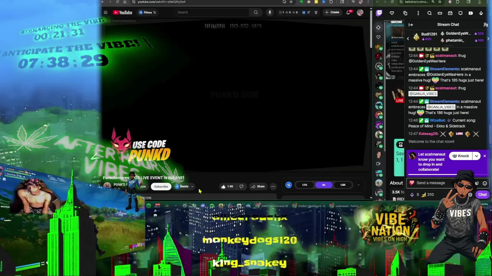Like the video with thumbs-up button

[227, 187]
